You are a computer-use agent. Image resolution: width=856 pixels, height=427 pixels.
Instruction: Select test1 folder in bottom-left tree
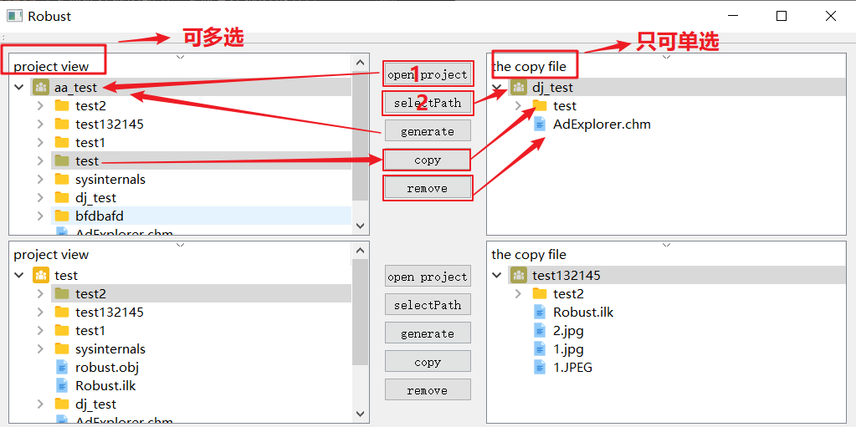click(x=90, y=331)
